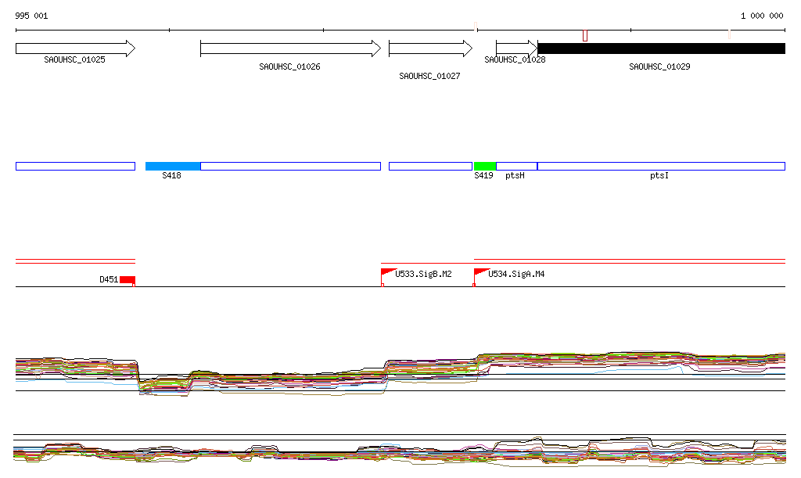Click the small red marker above SAOUHSC_01029
Viewport: 801px width, 478px height.
coord(584,35)
